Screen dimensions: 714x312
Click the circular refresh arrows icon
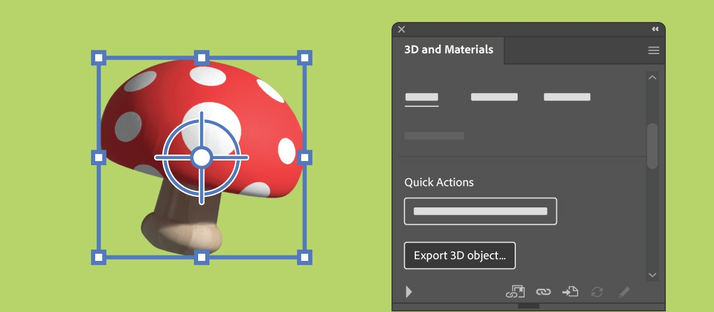pyautogui.click(x=597, y=292)
